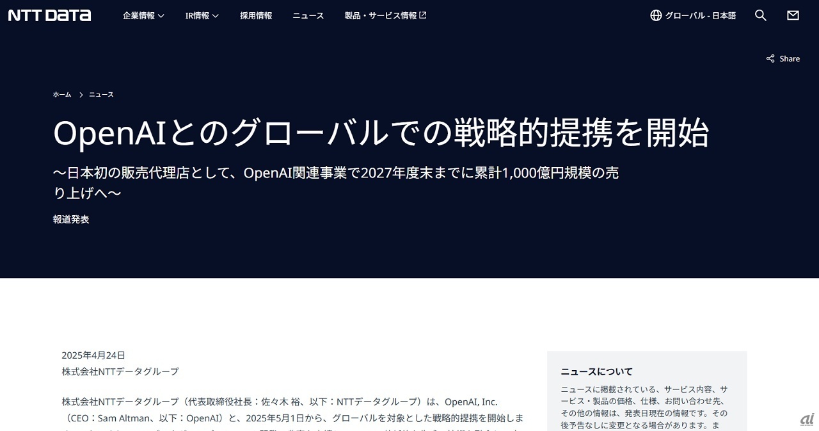Open 製品・サービス情報 external link
Viewport: 819px width, 431px height.
(x=385, y=15)
